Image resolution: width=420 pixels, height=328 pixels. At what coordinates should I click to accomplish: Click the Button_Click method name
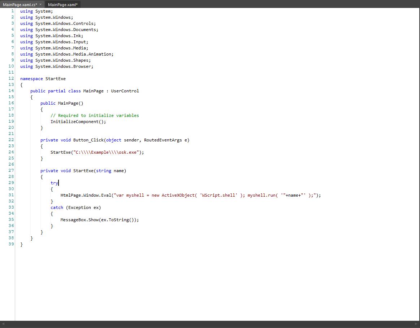coord(88,140)
